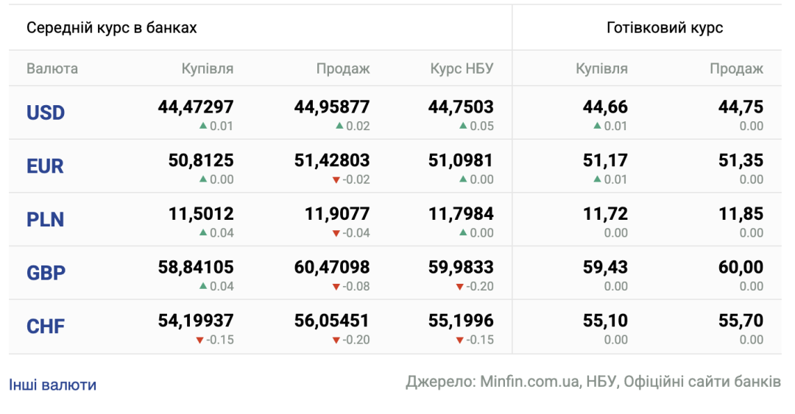This screenshot has width=795, height=414.
Task: Open the GBP currency link
Action: (46, 273)
